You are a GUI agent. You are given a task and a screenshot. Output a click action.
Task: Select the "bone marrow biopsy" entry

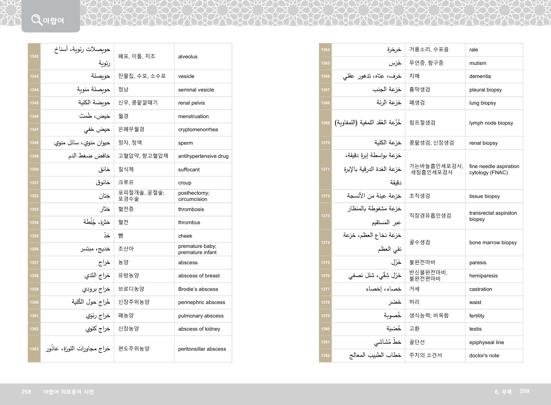coord(493,243)
